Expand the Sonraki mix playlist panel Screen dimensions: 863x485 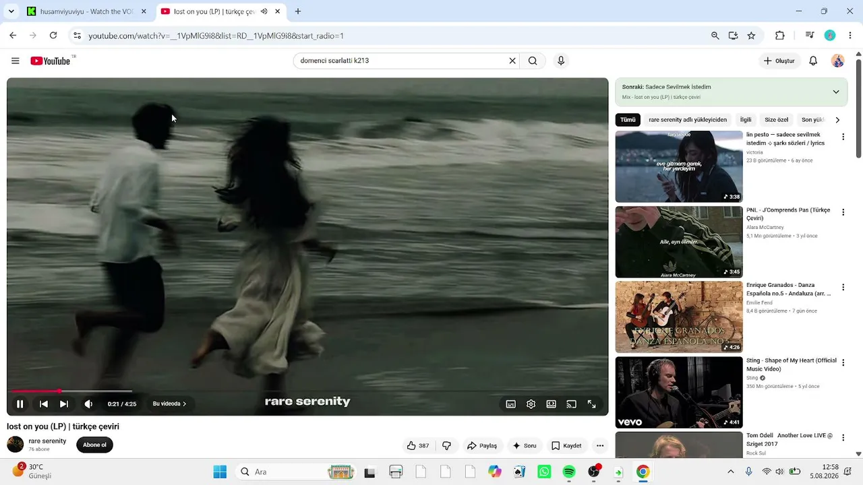click(x=836, y=92)
